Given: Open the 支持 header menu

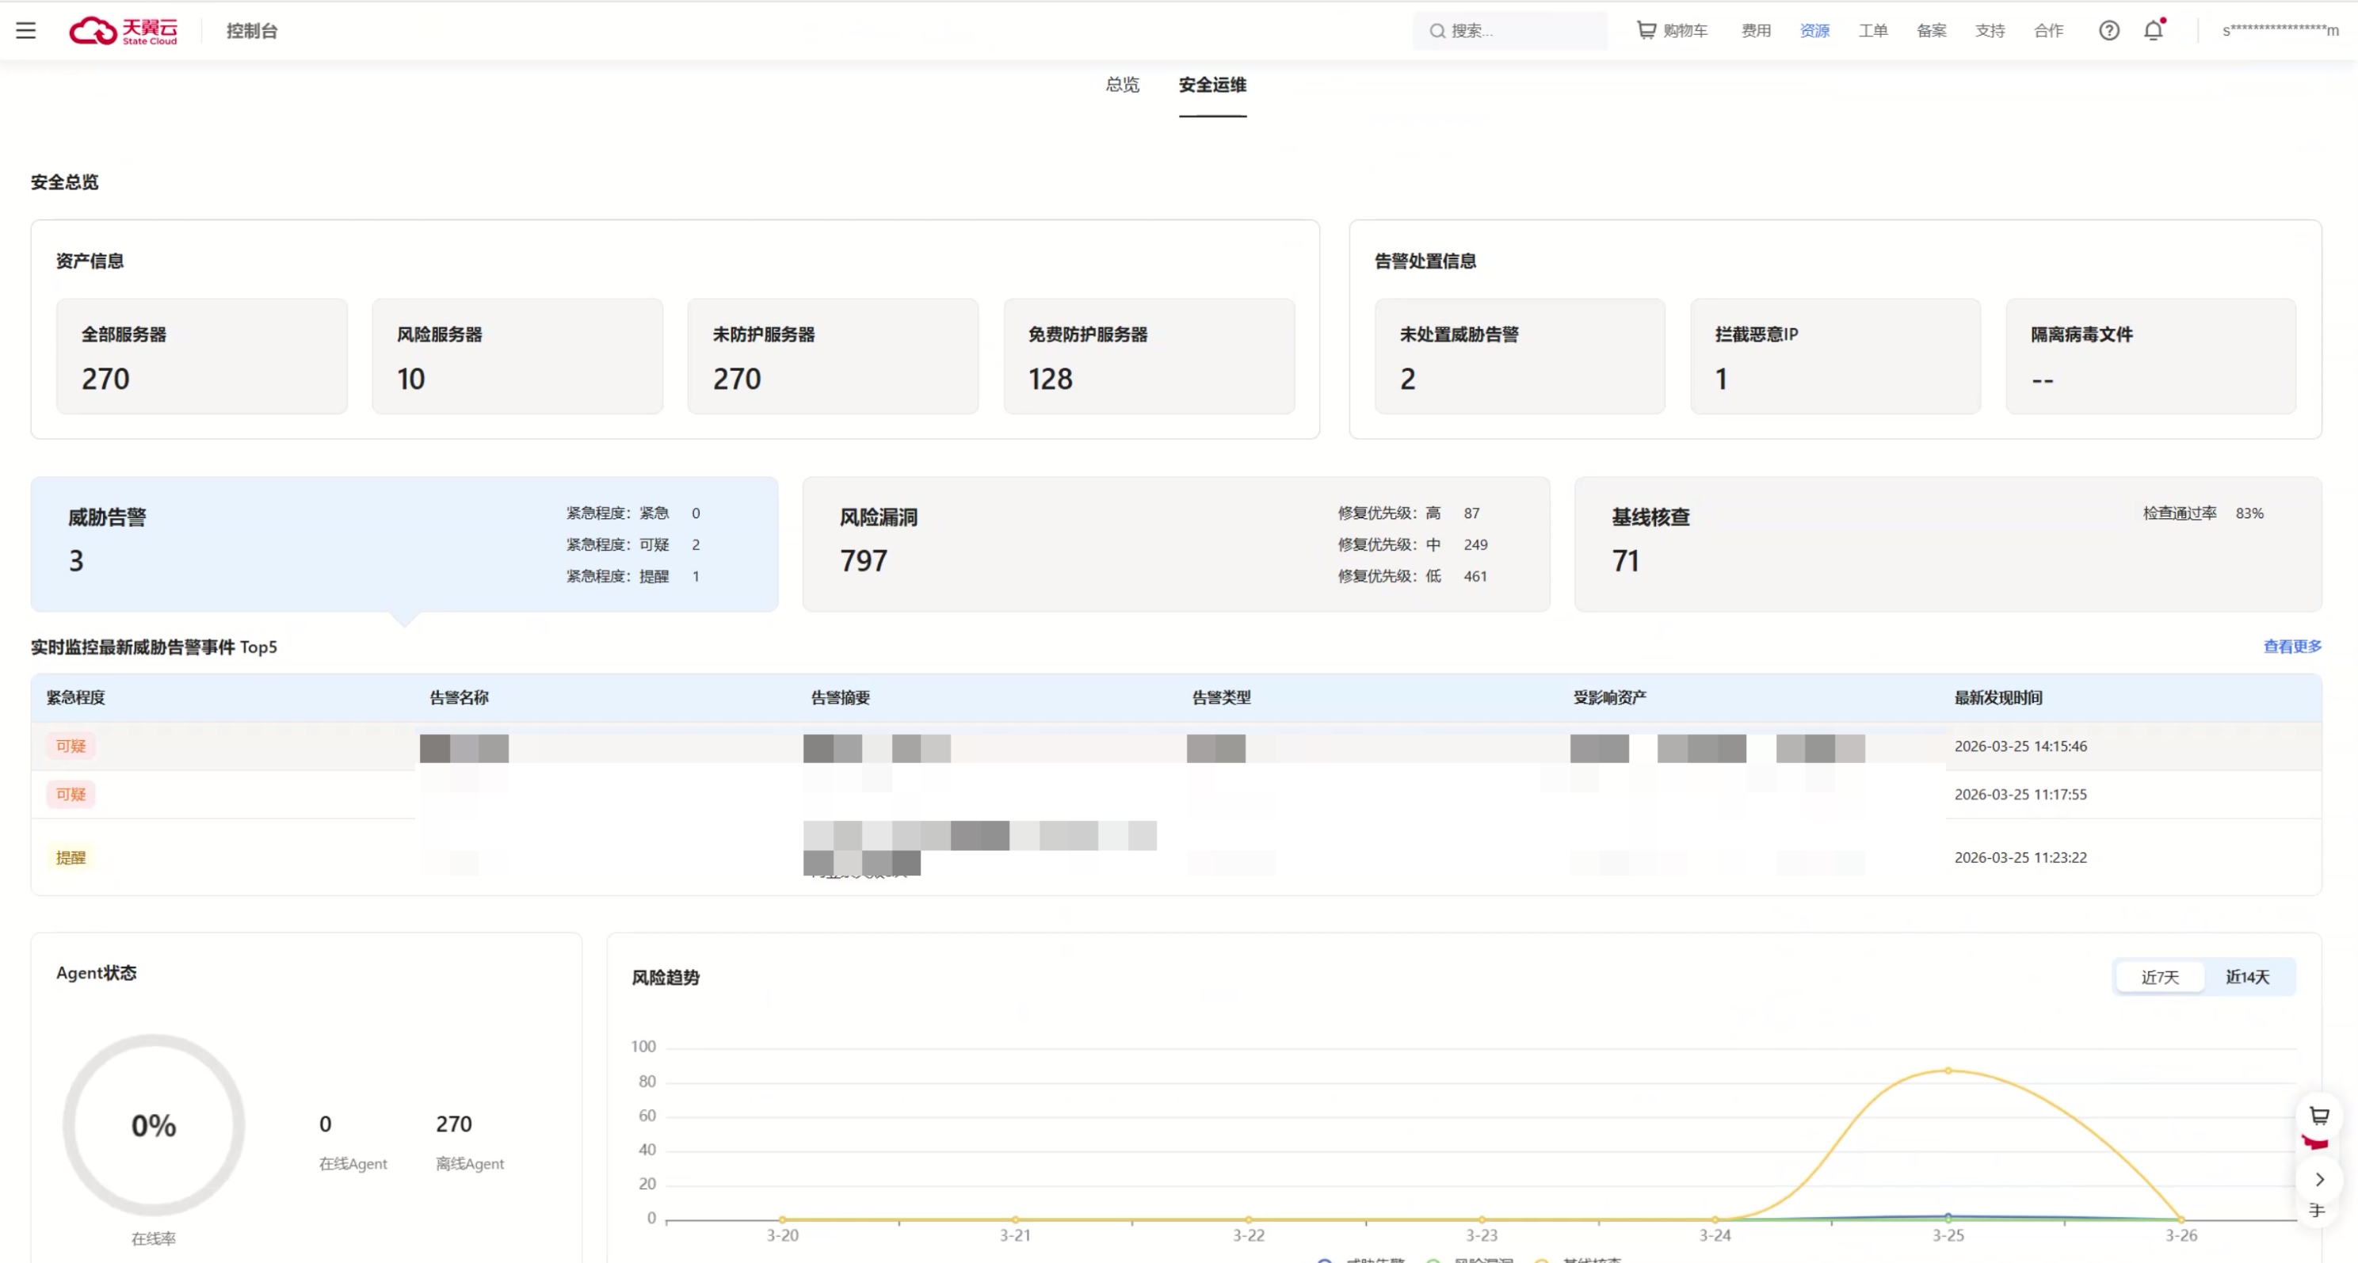Looking at the screenshot, I should click(1989, 30).
